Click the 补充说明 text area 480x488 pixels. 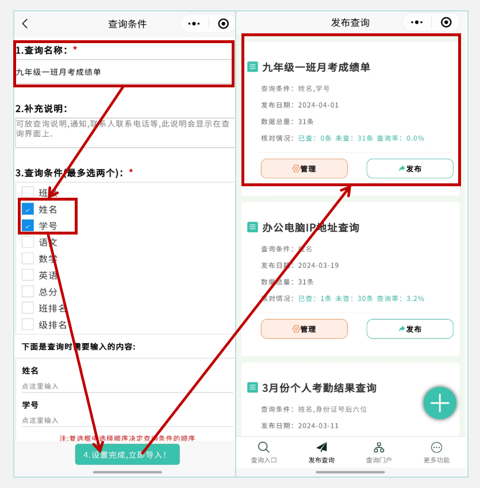(125, 133)
